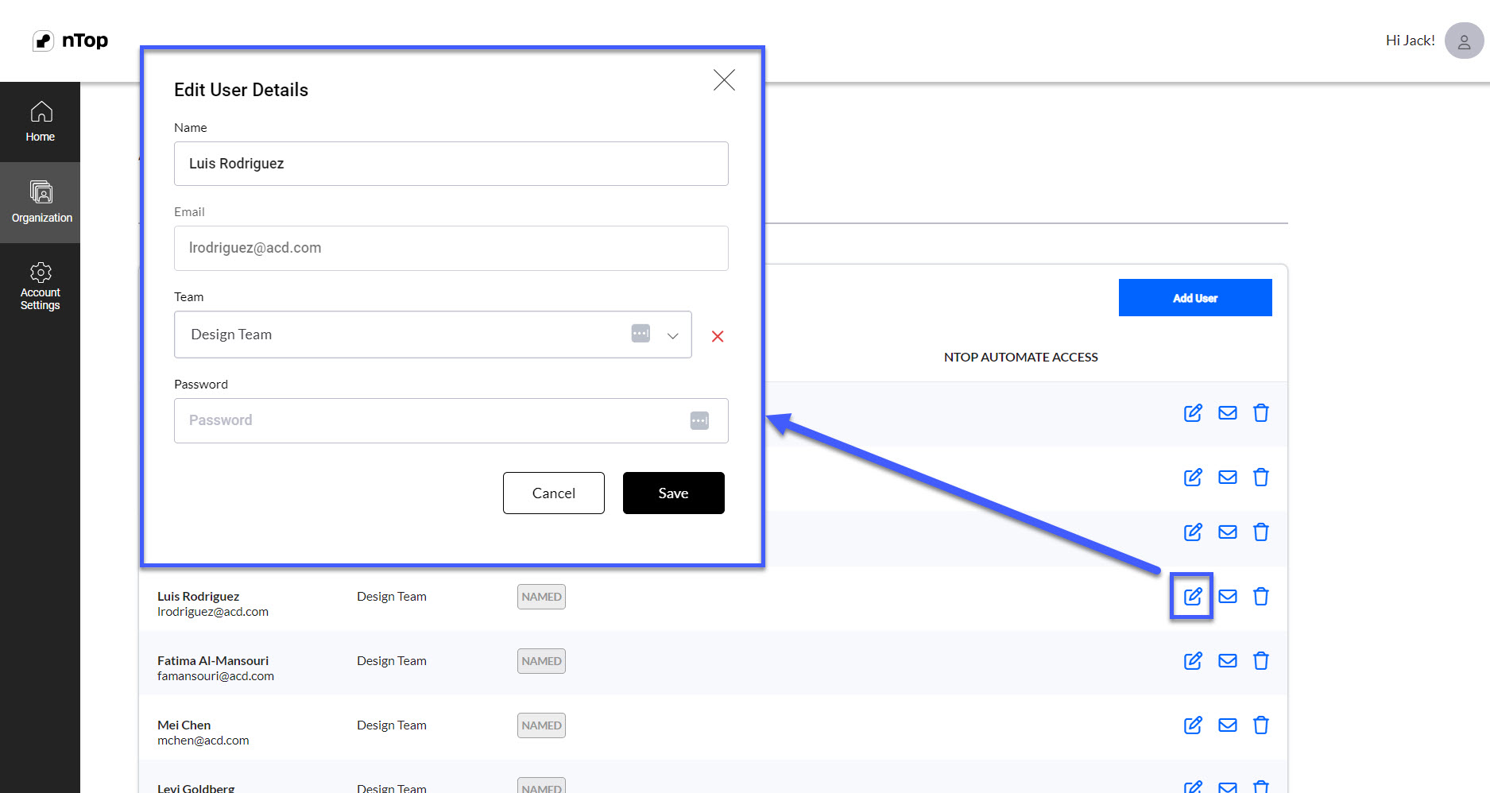Viewport: 1490px width, 793px height.
Task: Delete user Mei Chen
Action: [x=1261, y=725]
